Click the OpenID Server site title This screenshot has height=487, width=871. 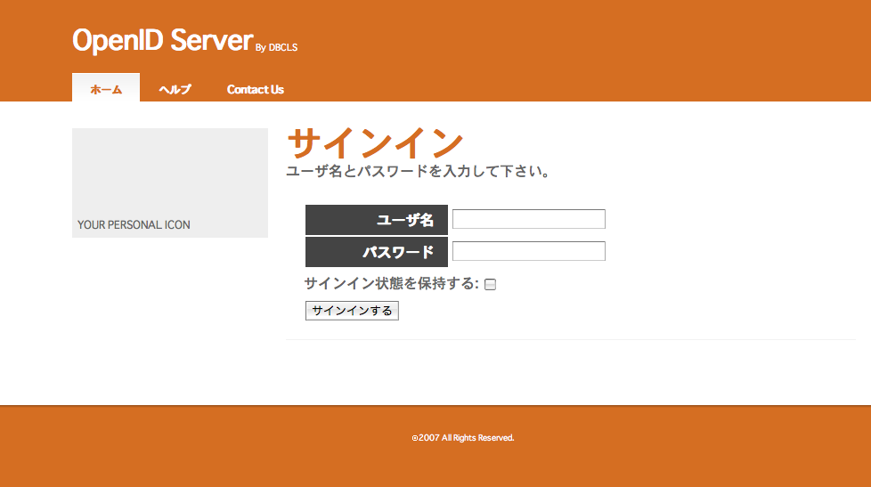[163, 41]
